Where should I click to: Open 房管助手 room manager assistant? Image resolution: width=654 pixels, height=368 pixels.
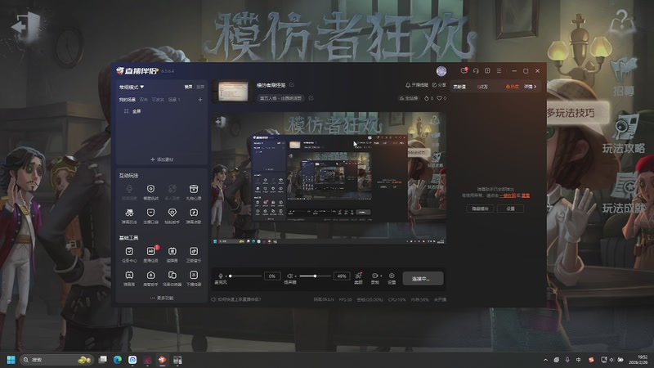(x=150, y=278)
